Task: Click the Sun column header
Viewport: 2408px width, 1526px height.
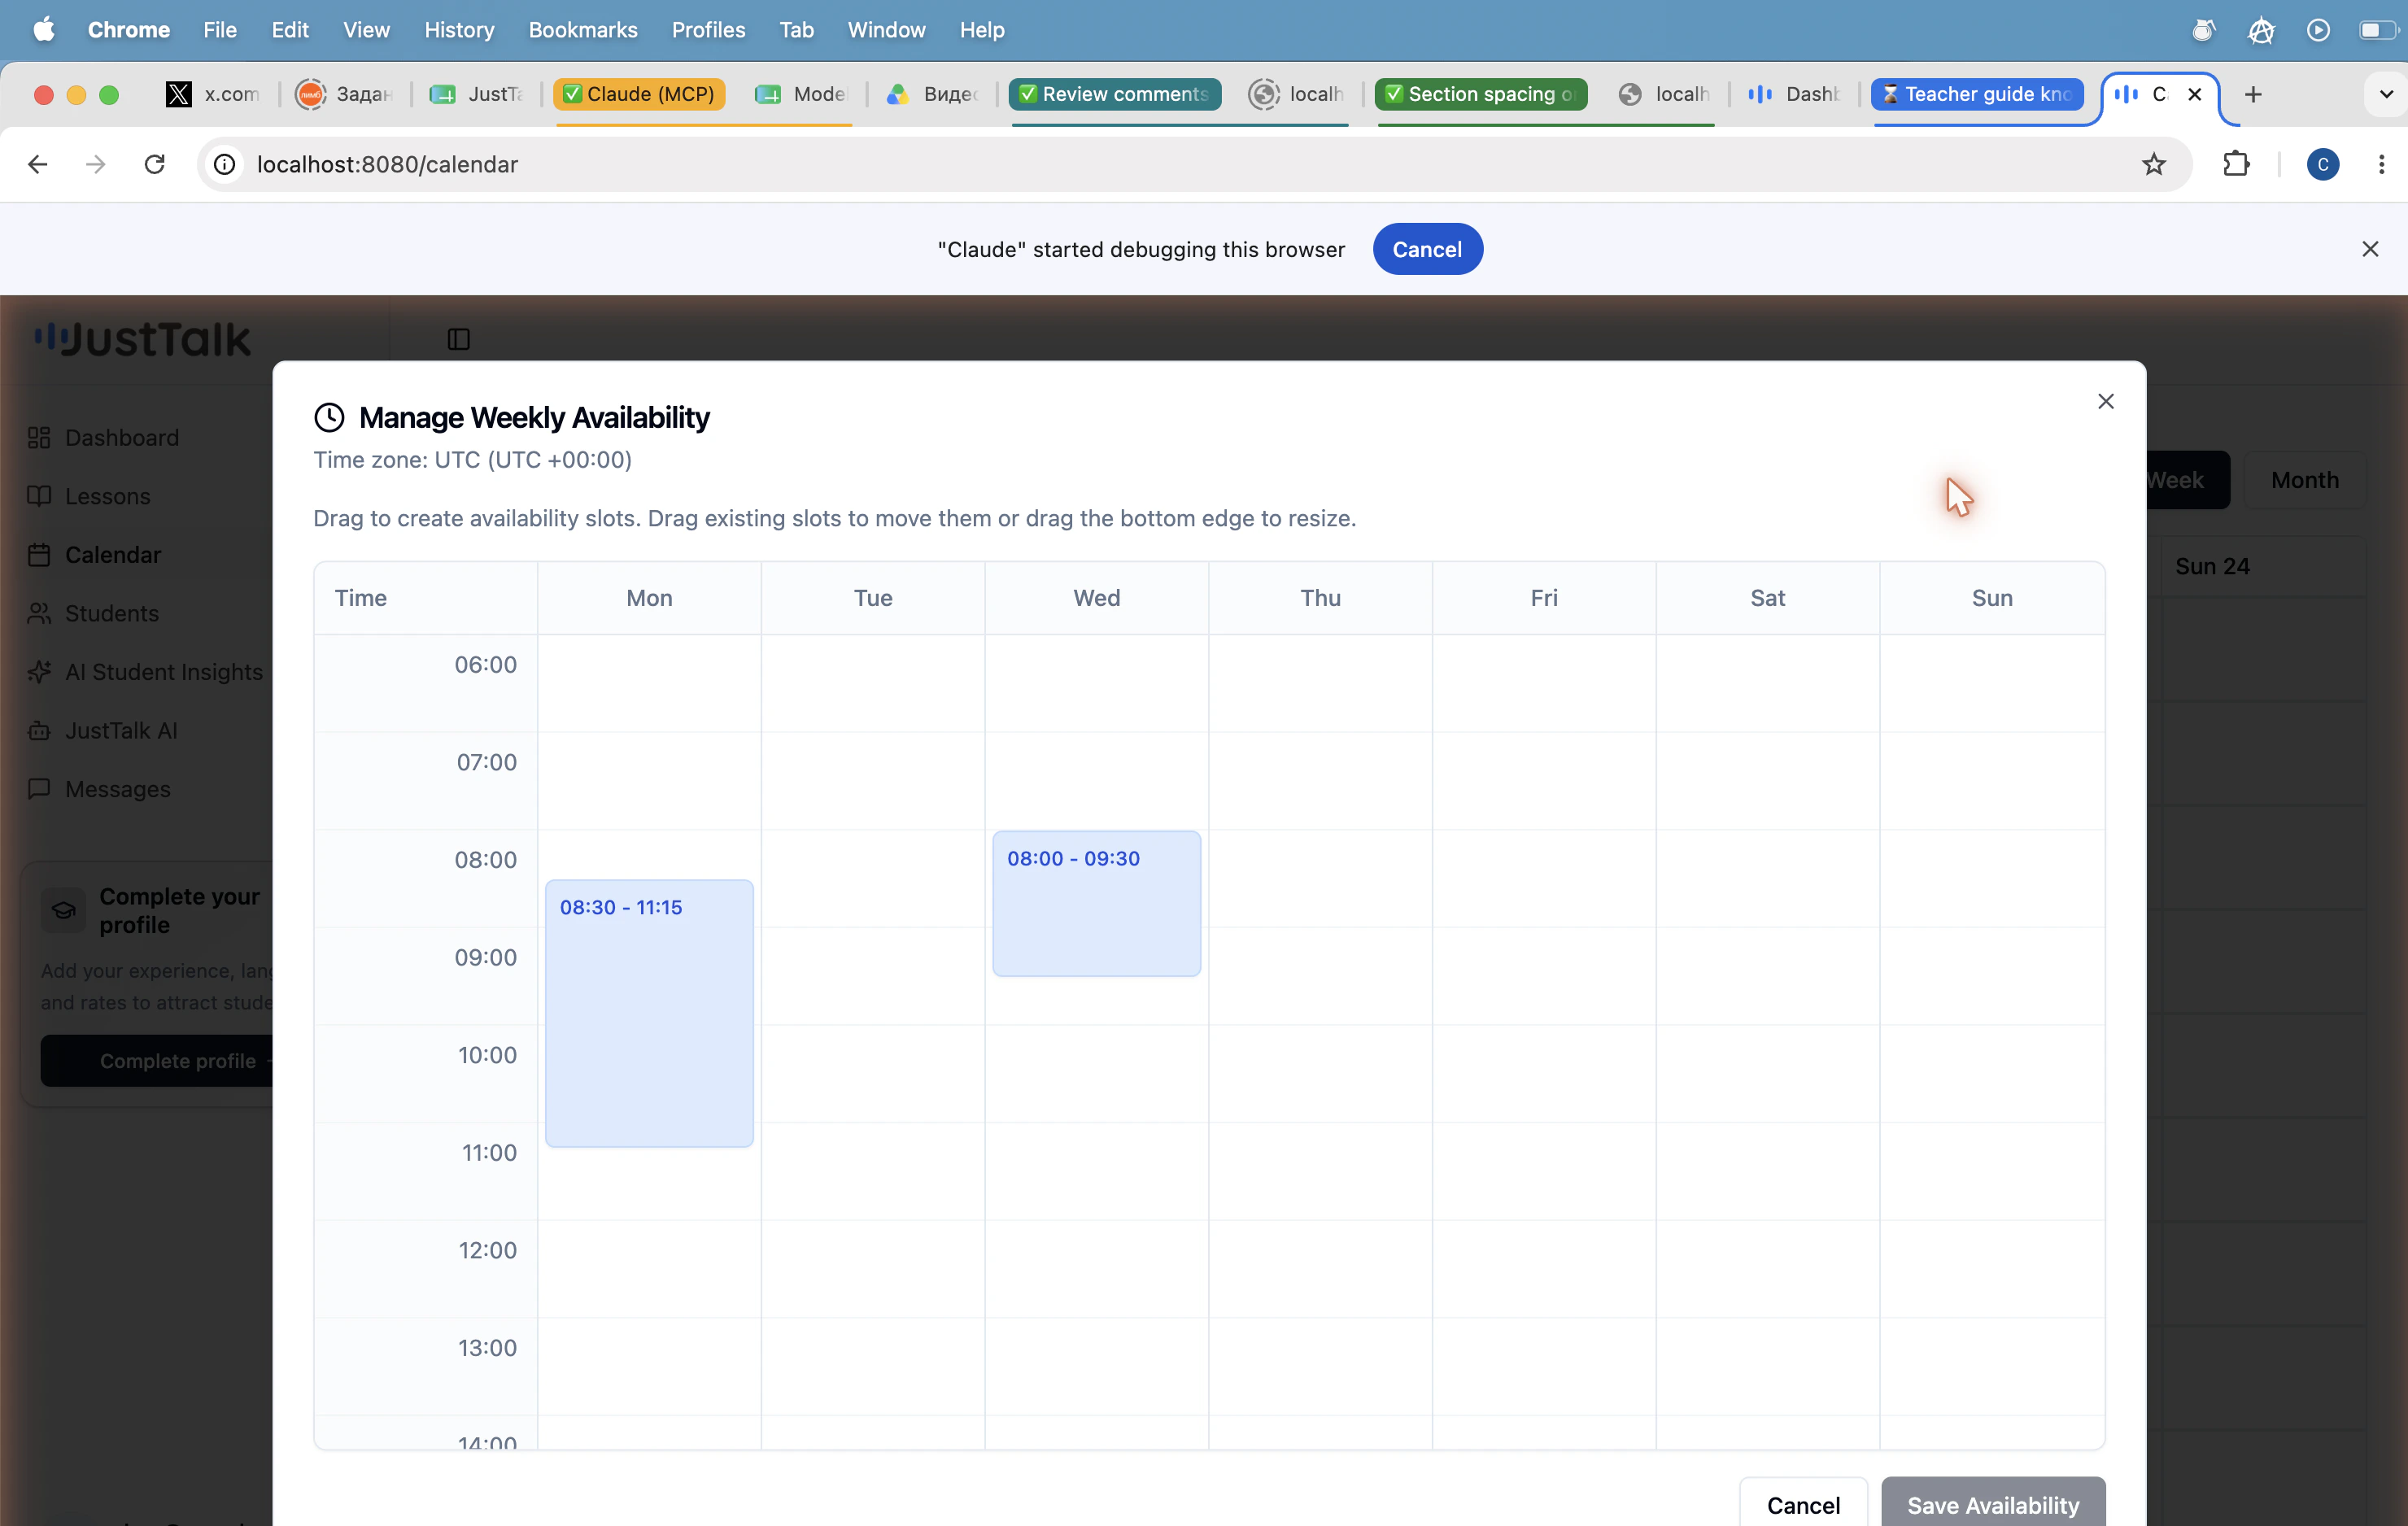Action: [1991, 598]
